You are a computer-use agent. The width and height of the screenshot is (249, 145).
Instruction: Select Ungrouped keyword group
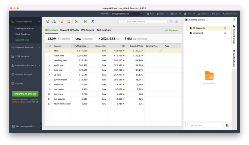pyautogui.click(x=207, y=33)
